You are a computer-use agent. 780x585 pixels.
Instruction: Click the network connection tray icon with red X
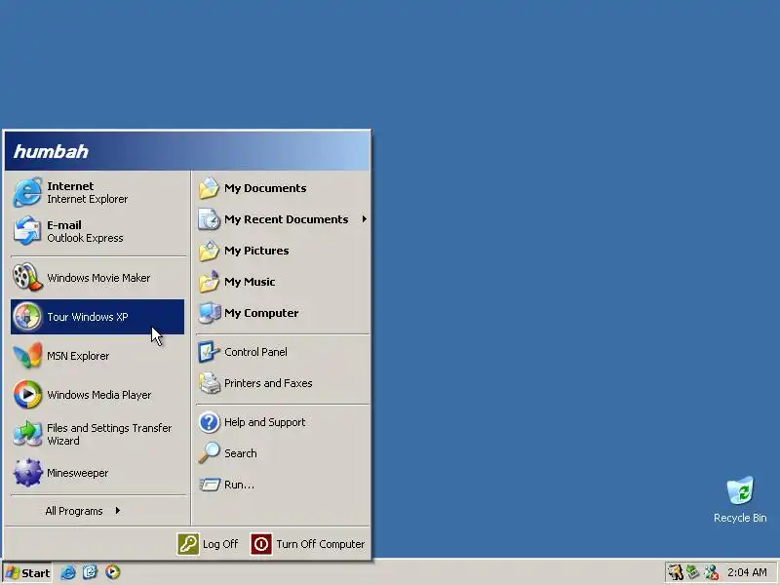(712, 572)
